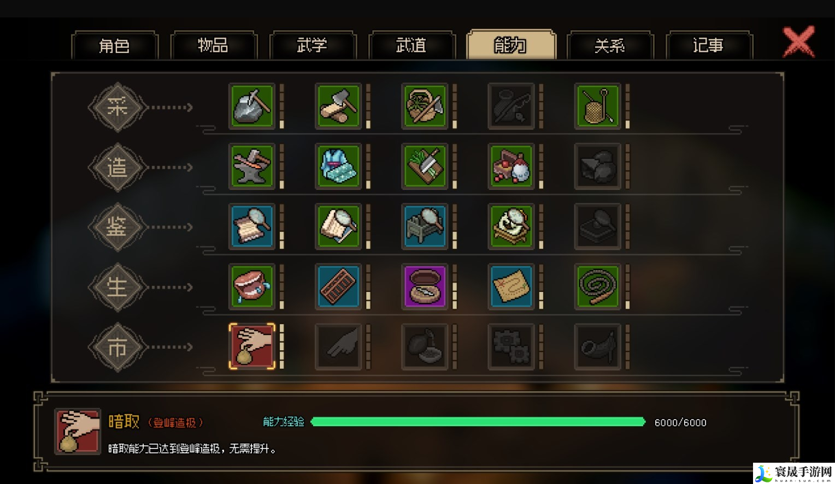Select the blacksmith anvil forging icon
Screen dimensions: 835x484
(x=252, y=166)
